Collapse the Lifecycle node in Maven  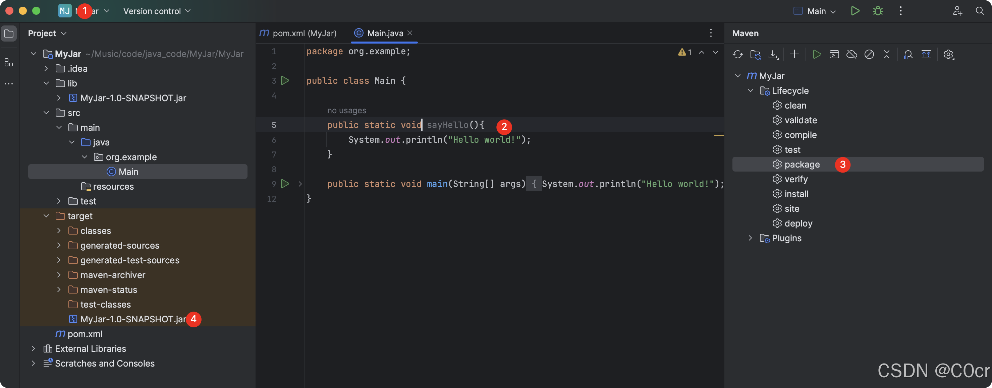pyautogui.click(x=750, y=90)
